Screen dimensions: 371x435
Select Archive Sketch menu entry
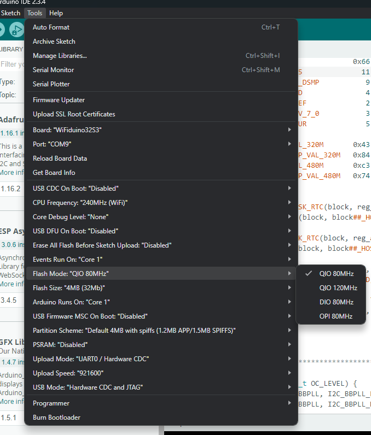(x=161, y=42)
